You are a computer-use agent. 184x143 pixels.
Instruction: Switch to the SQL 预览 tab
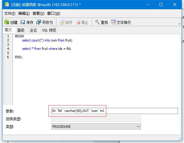click(49, 30)
